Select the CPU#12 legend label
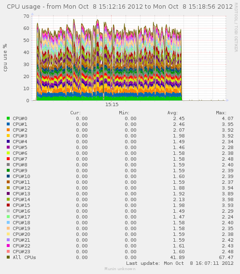 pyautogui.click(x=21, y=188)
